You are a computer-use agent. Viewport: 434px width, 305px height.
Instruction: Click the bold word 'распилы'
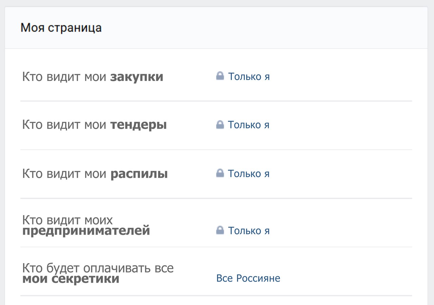click(139, 174)
